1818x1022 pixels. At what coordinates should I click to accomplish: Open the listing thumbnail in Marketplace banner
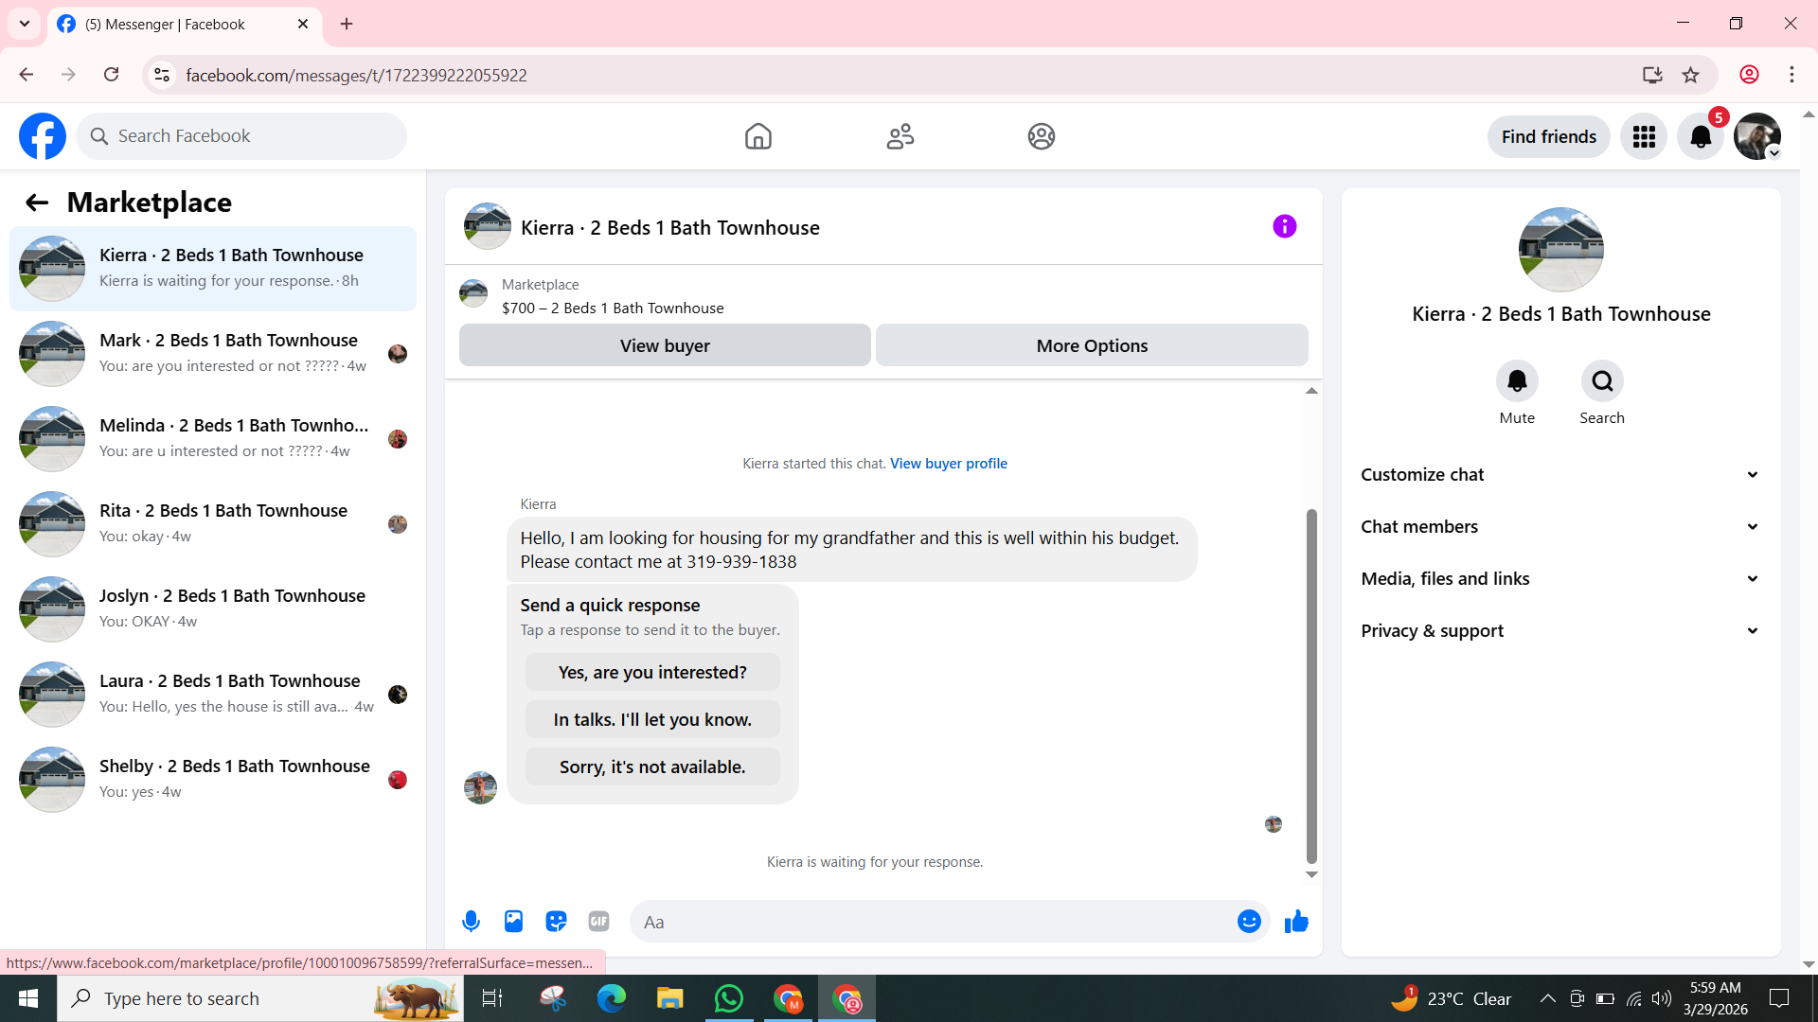[x=473, y=293]
